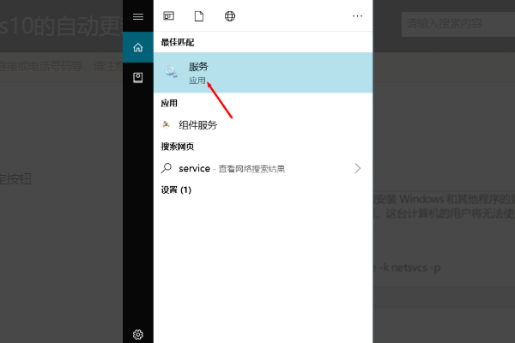Expand the 设置 (1) results group
Screen dimensions: 515x343
click(x=176, y=190)
